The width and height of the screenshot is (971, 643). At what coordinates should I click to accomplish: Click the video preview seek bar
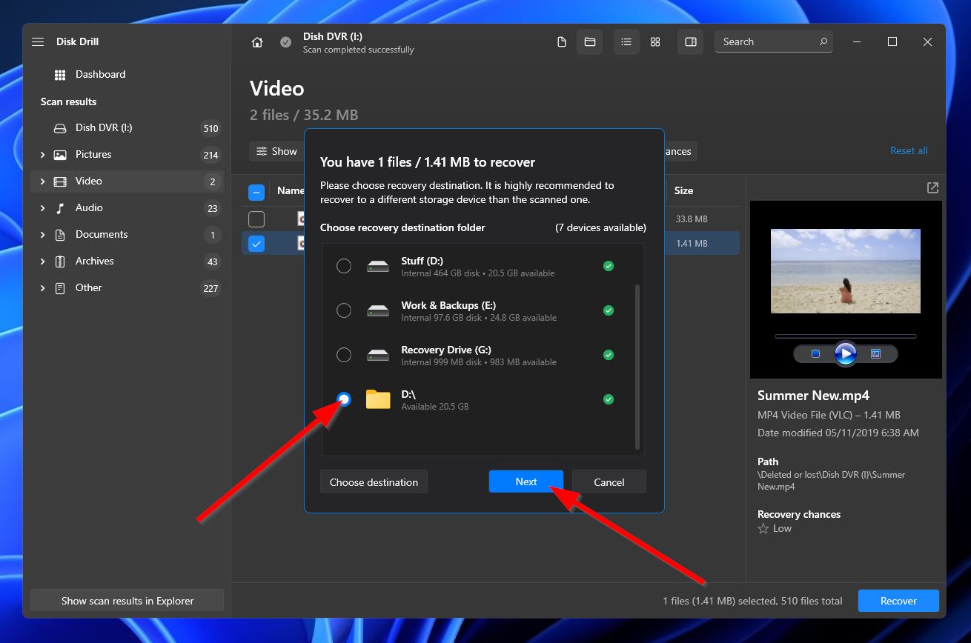(x=845, y=336)
